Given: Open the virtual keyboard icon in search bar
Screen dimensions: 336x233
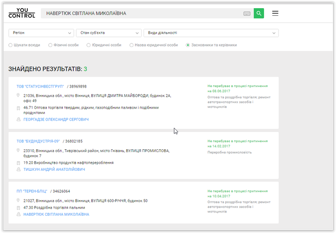Looking at the screenshot, I should pyautogui.click(x=247, y=13).
